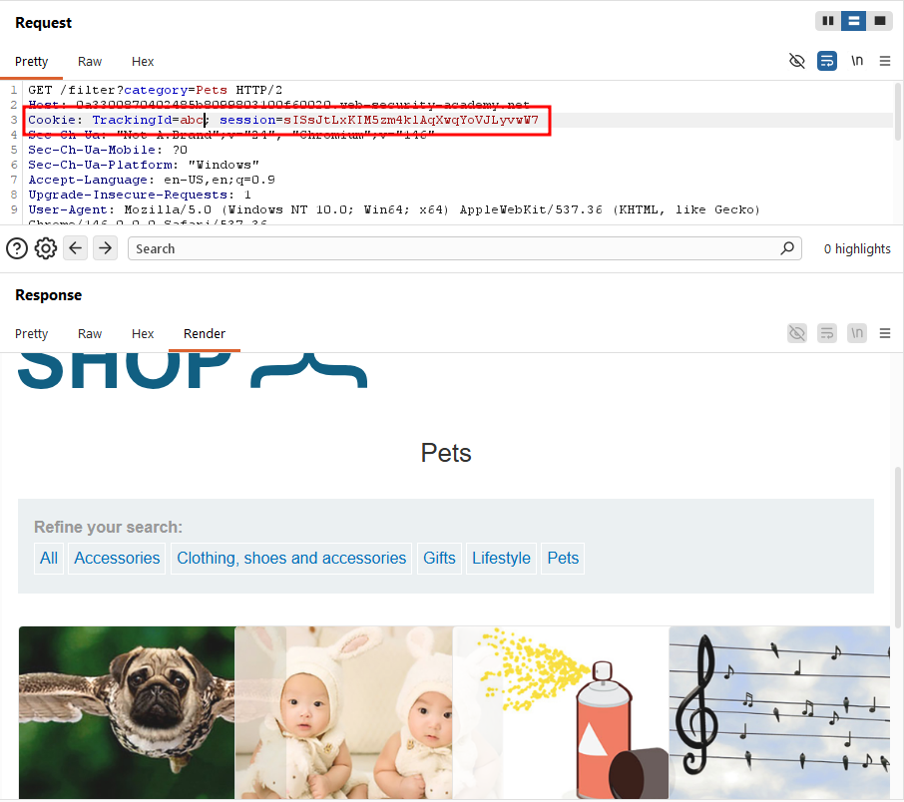Select top-bottom split layout icon
904x802 pixels.
[x=854, y=21]
